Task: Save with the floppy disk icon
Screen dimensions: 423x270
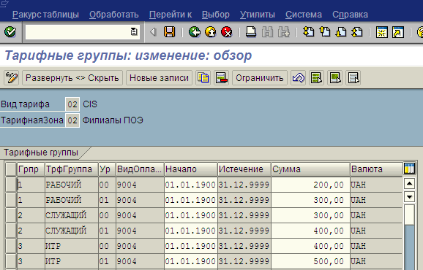Action: [x=169, y=32]
